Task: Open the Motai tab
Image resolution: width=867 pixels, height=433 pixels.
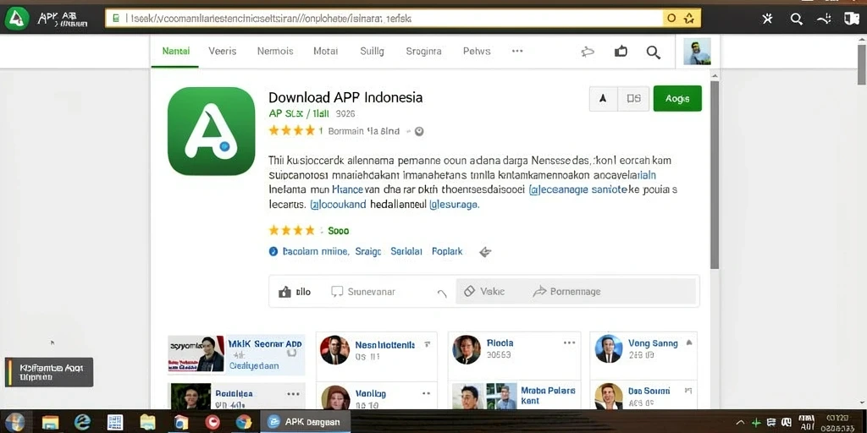Action: click(326, 51)
